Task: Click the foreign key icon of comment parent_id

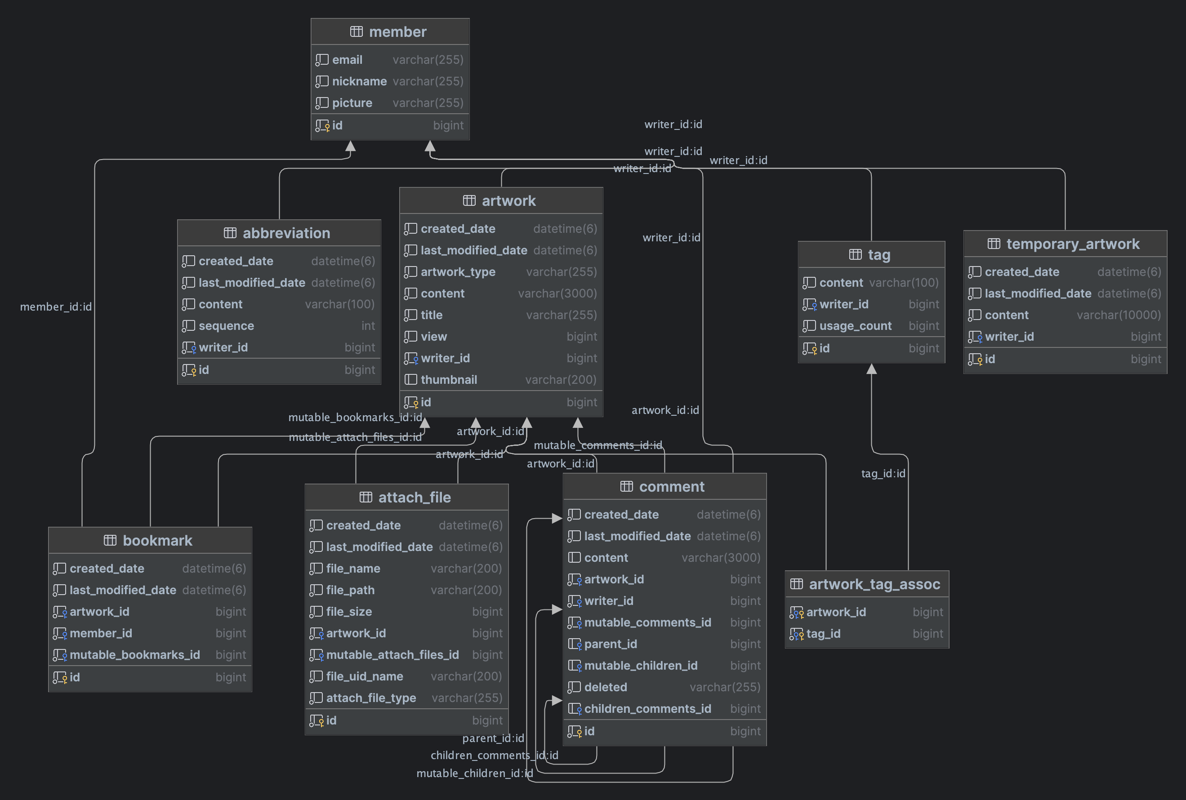Action: 575,644
